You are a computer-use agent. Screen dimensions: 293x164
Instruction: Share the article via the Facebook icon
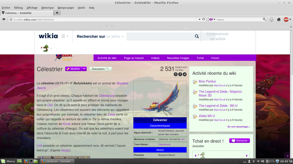180,74
